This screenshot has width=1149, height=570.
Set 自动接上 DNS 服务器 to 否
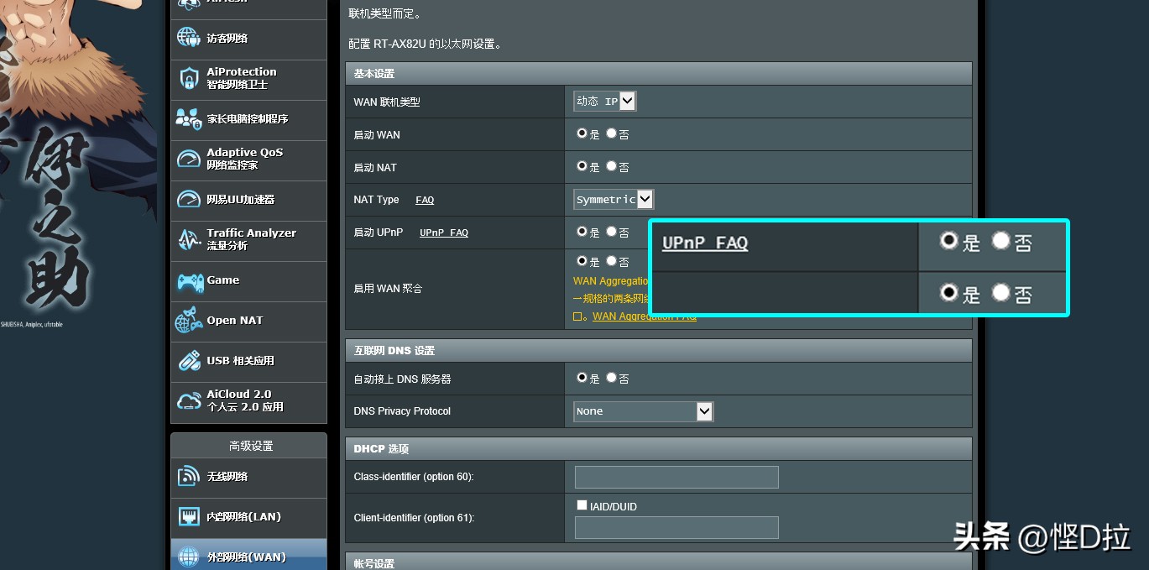coord(611,378)
